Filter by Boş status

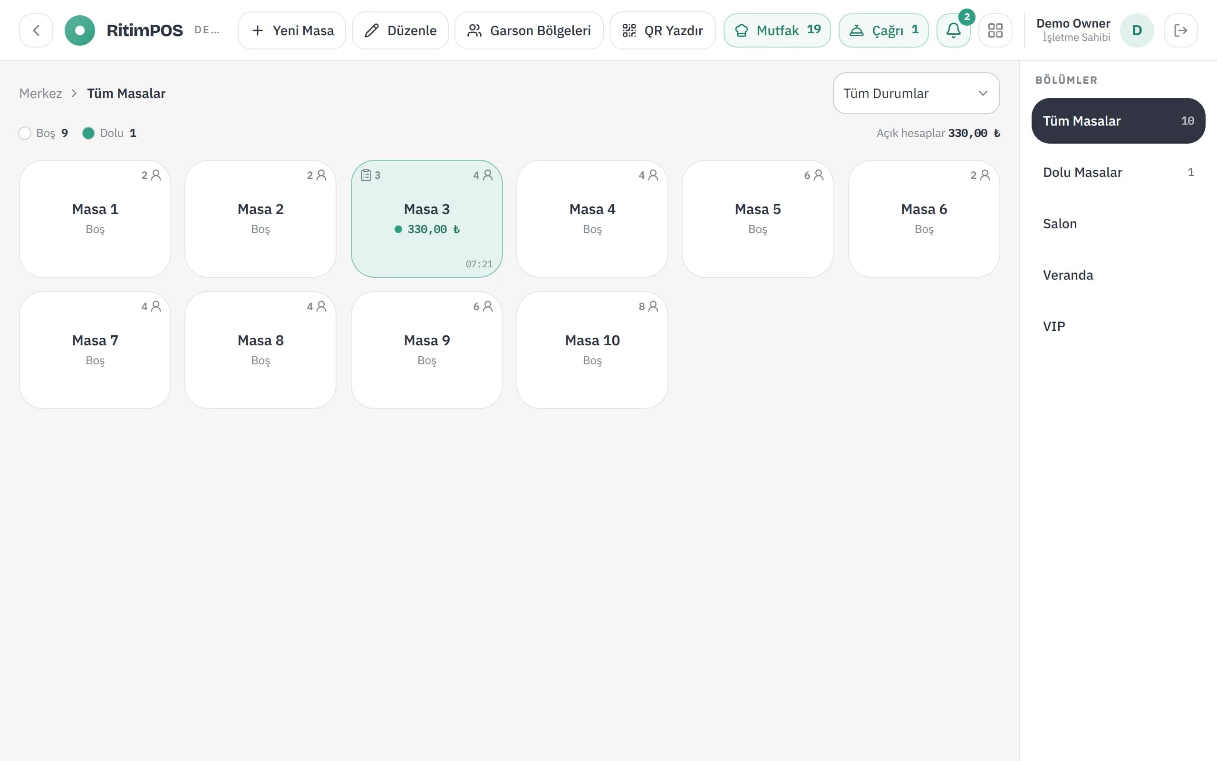pos(43,133)
